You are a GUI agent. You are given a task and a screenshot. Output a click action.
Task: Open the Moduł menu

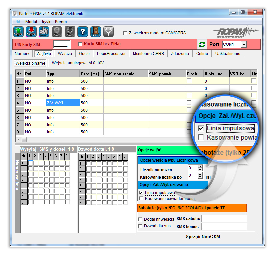pyautogui.click(x=31, y=21)
